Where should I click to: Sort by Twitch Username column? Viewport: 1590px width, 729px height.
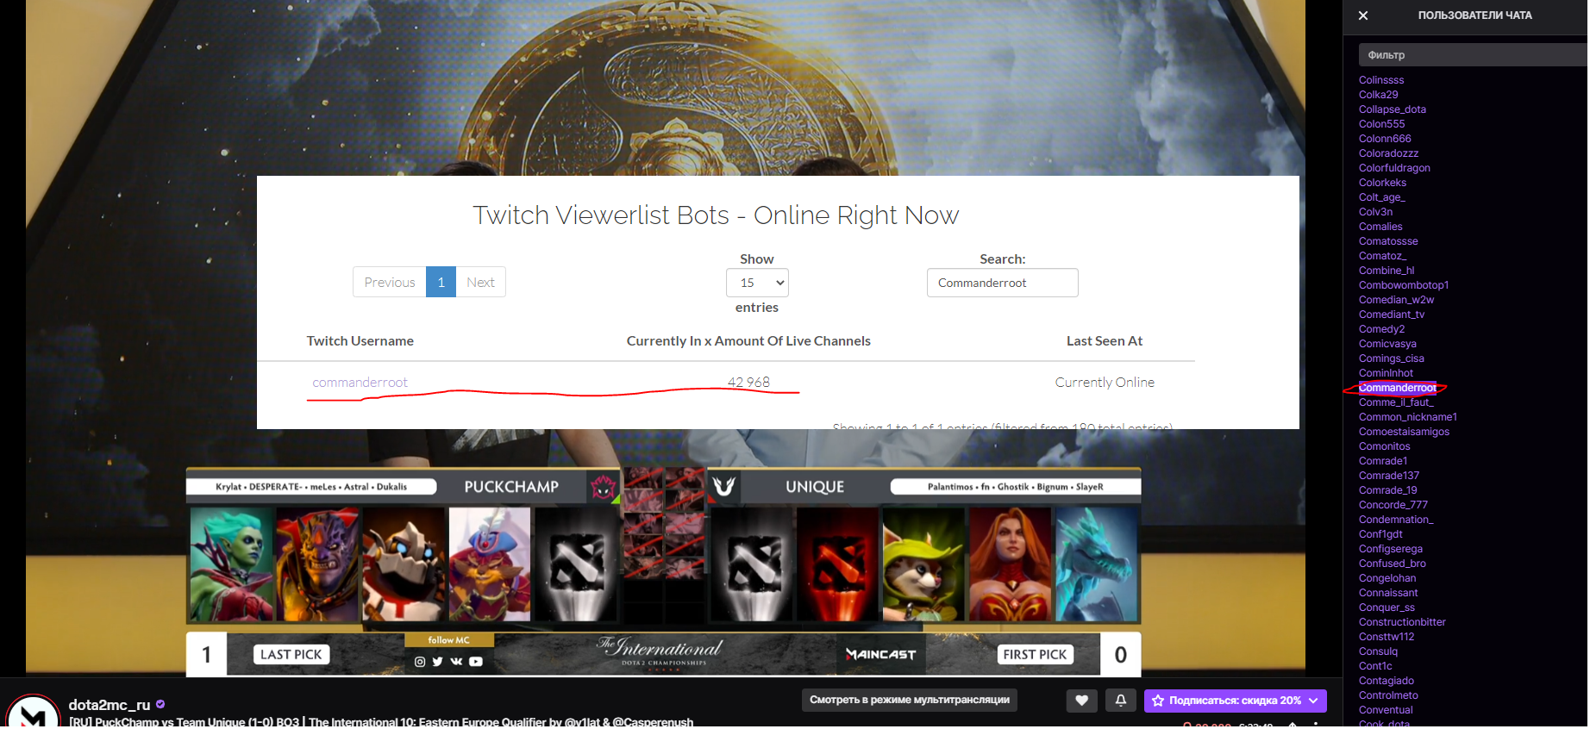[x=360, y=341]
